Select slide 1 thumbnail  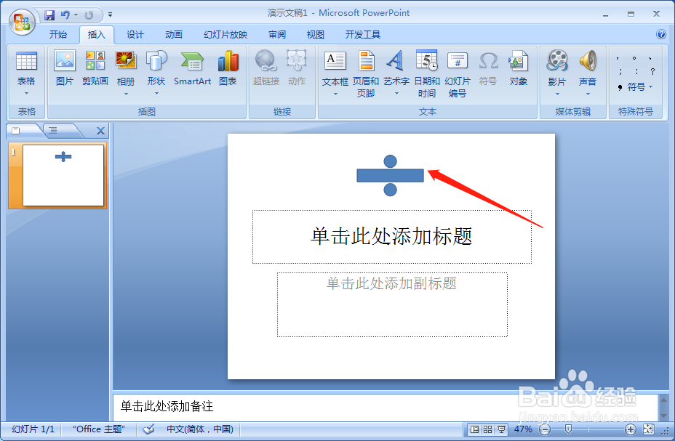coord(63,175)
